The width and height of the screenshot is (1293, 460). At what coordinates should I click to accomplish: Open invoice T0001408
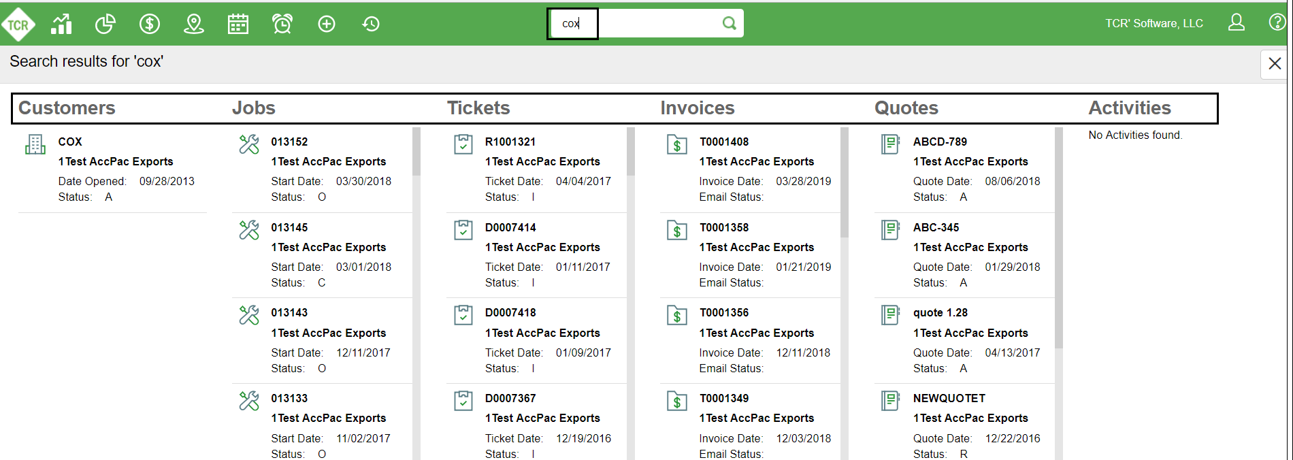(x=723, y=142)
